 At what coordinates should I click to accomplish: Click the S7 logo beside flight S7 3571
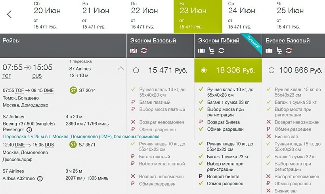[x=73, y=145]
